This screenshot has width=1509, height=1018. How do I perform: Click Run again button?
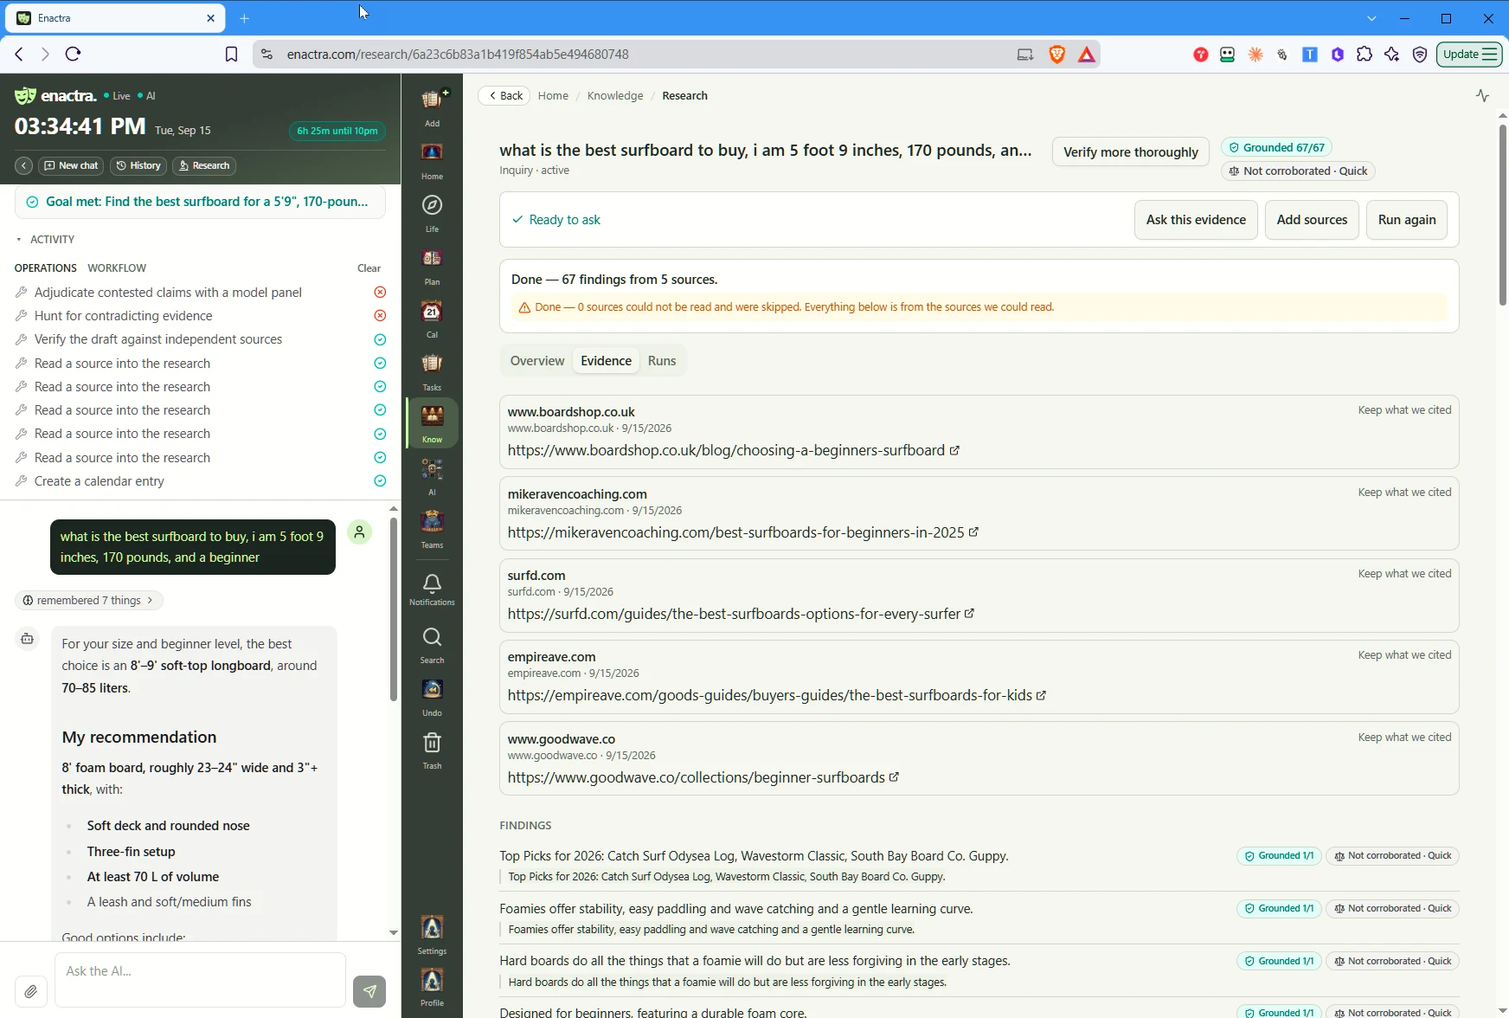(x=1407, y=220)
